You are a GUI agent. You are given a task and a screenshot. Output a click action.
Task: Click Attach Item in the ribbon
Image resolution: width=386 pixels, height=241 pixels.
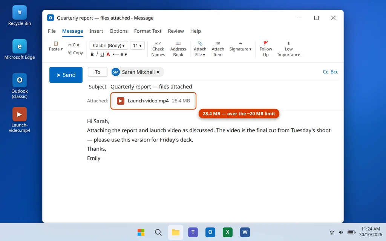click(x=218, y=49)
